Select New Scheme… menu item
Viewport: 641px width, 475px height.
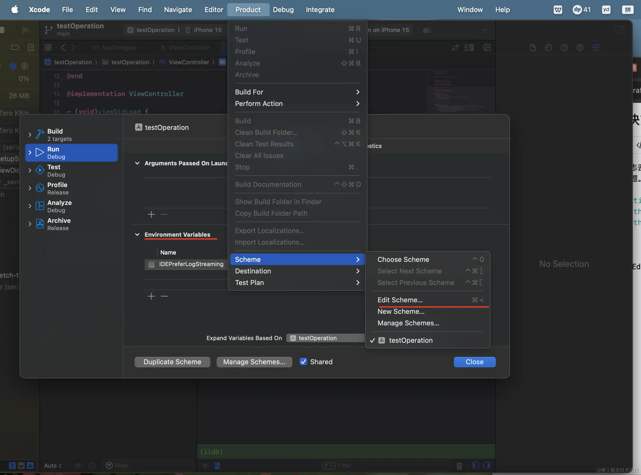coord(428,312)
